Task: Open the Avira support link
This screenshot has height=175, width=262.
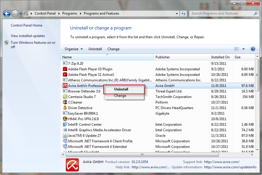Action: tap(222, 162)
